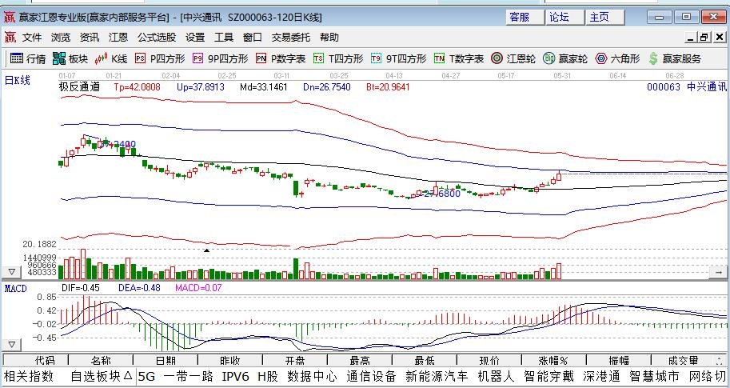Image resolution: width=730 pixels, height=388 pixels.
Task: Open the P数字表 tool
Action: pos(281,58)
